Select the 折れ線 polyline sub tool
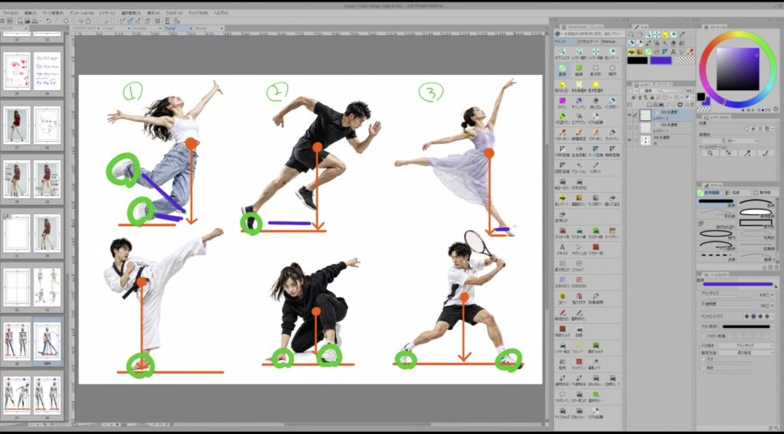The height and width of the screenshot is (434, 784). 717,214
